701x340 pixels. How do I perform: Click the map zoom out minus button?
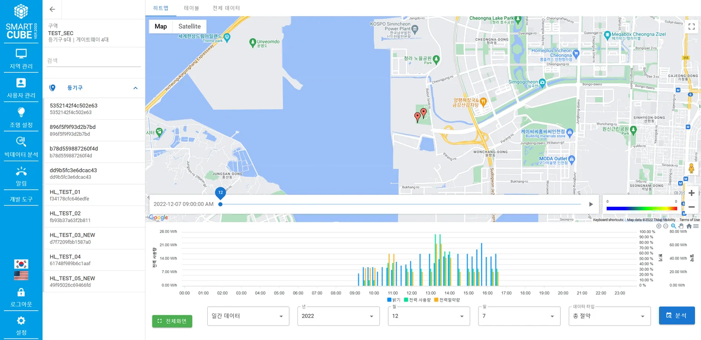(x=691, y=207)
